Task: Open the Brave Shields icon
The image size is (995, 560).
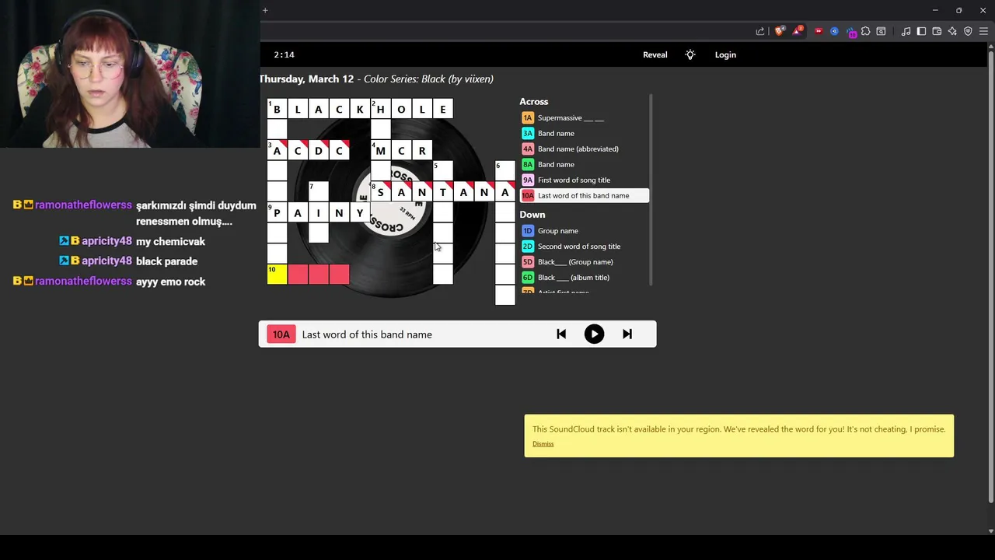Action: pos(780,31)
